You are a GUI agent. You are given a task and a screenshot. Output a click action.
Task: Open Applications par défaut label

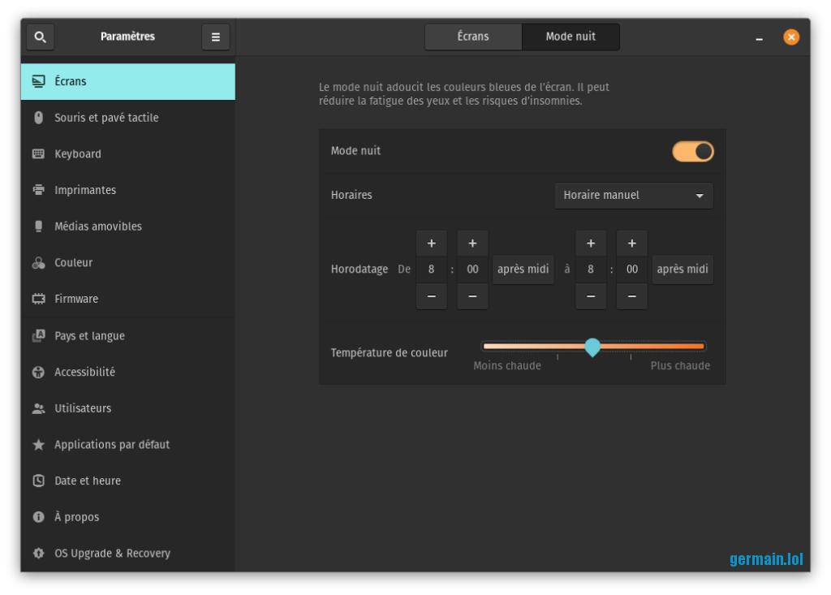tap(112, 444)
